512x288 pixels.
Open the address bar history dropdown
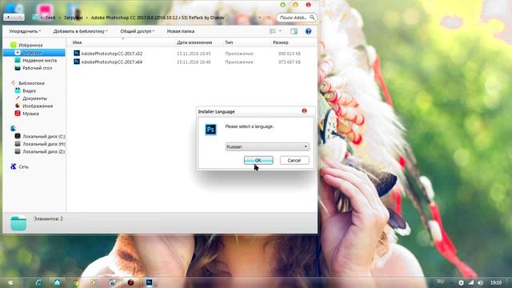(259, 18)
